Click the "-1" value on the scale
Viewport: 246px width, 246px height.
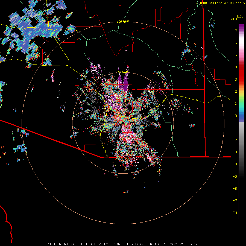point(235,128)
